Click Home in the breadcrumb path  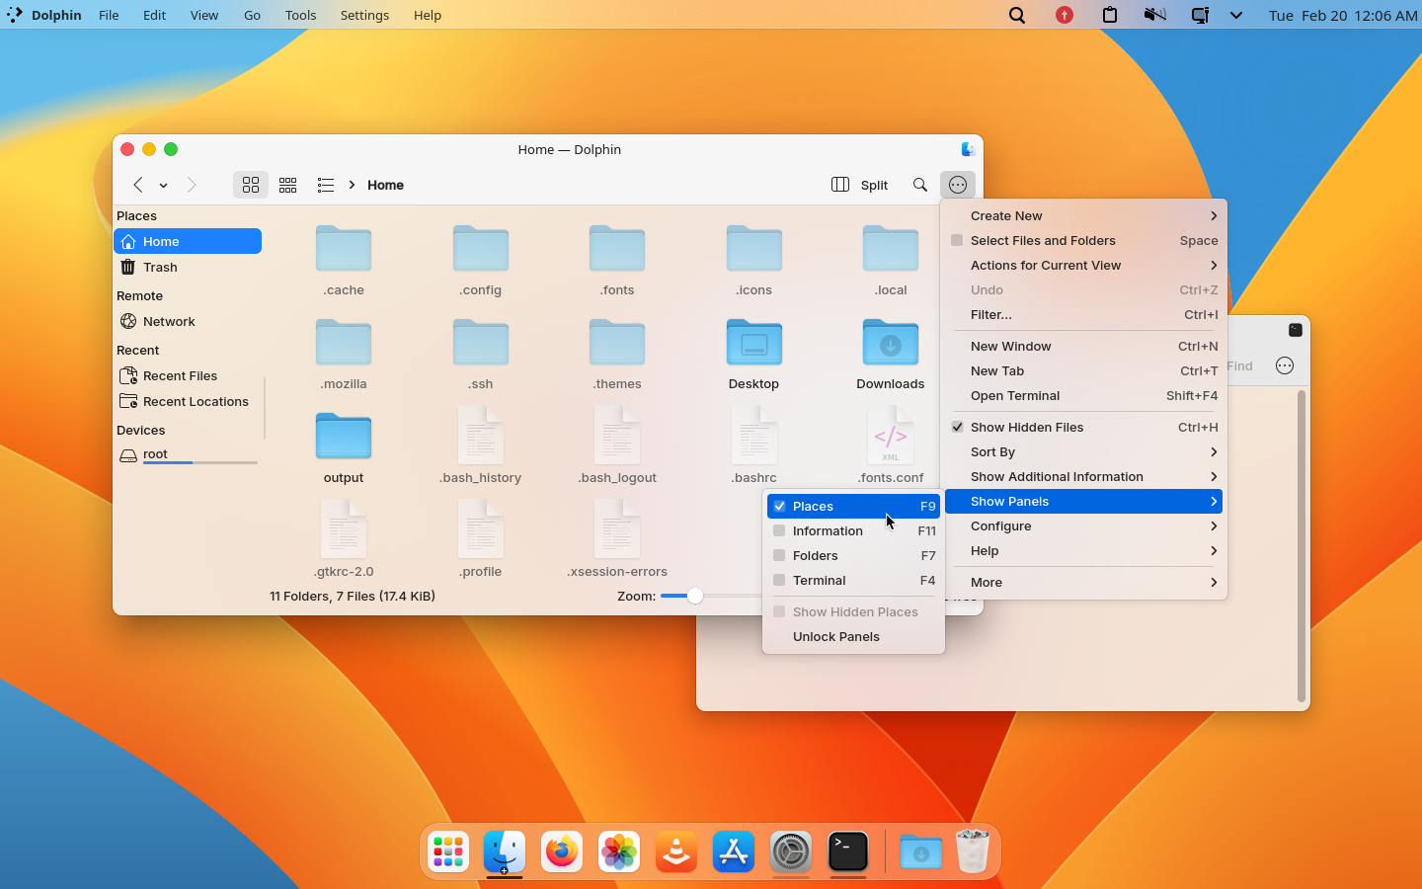385,185
